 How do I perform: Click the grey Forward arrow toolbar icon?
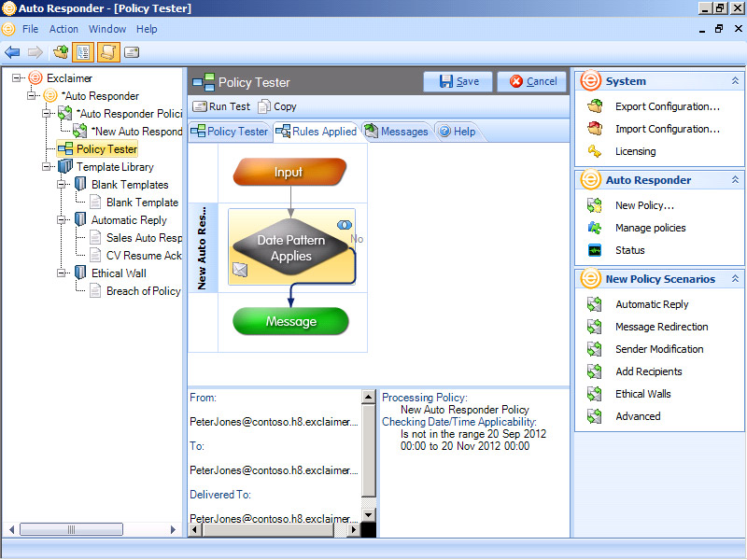coord(35,52)
